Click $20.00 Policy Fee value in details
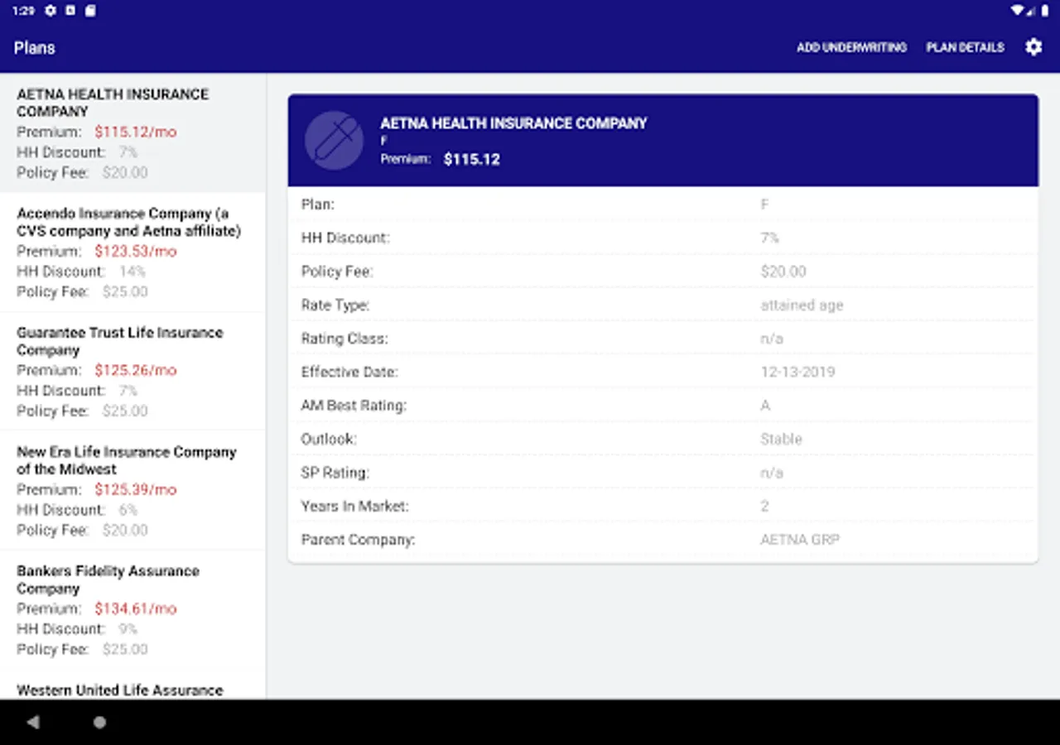This screenshot has height=745, width=1060. coord(783,272)
